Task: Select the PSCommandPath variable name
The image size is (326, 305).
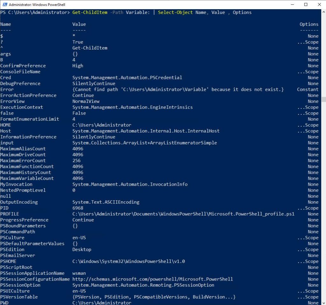Action: pos(18,232)
